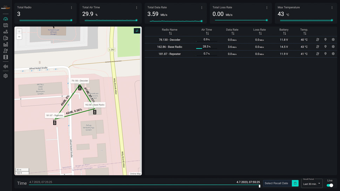Sort table by Air Time
The image size is (340, 191).
point(207,33)
